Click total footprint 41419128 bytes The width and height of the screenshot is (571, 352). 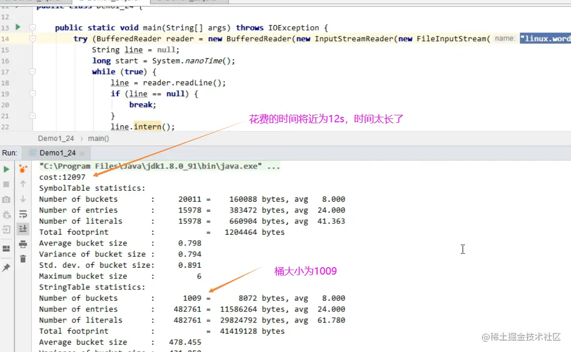coord(252,331)
